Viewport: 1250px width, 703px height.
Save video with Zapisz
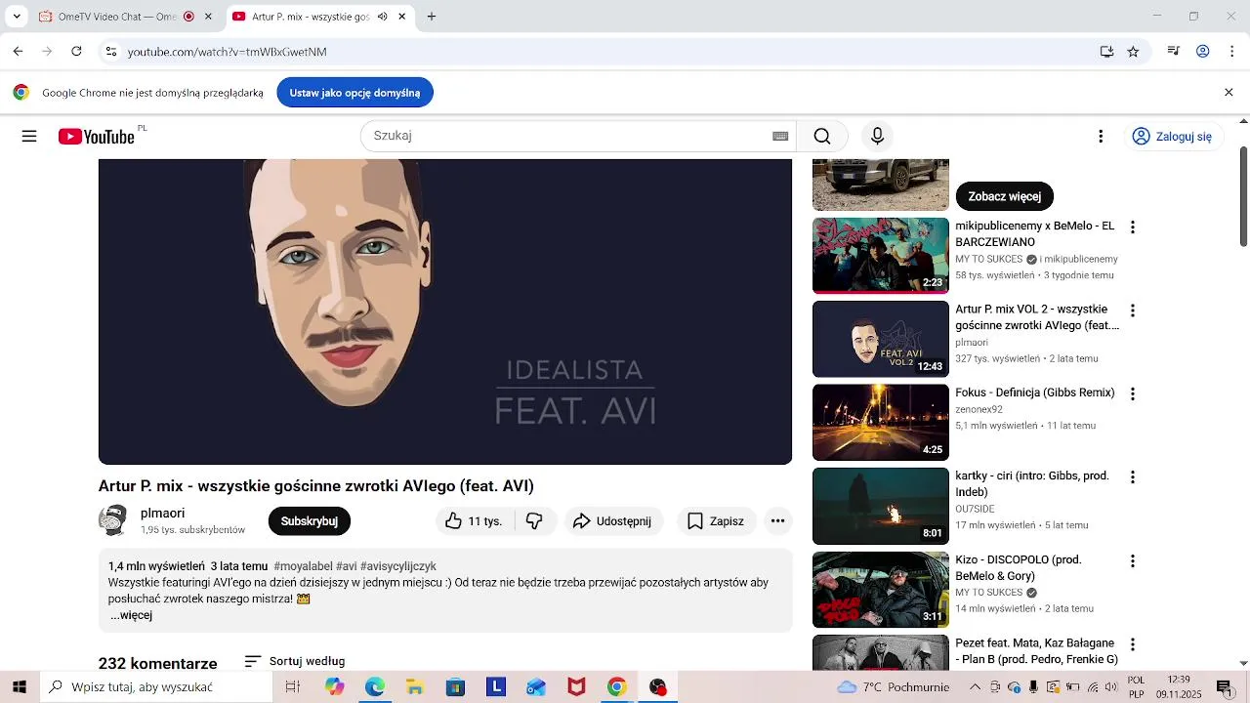[x=716, y=521]
